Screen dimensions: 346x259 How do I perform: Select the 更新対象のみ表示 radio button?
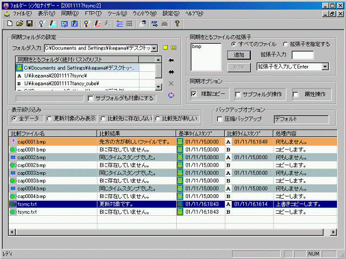50,118
